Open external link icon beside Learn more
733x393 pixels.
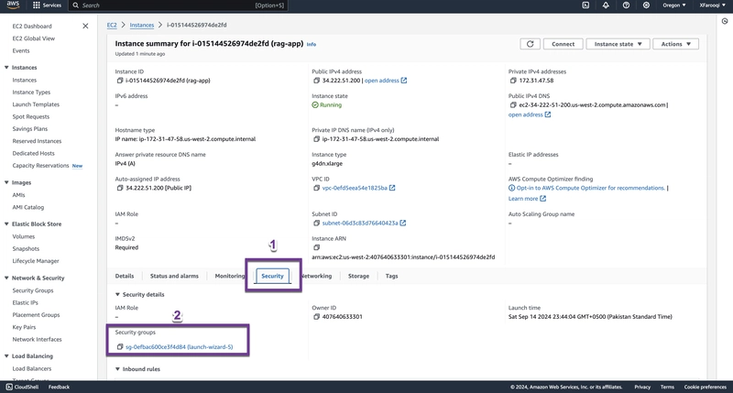coord(542,199)
